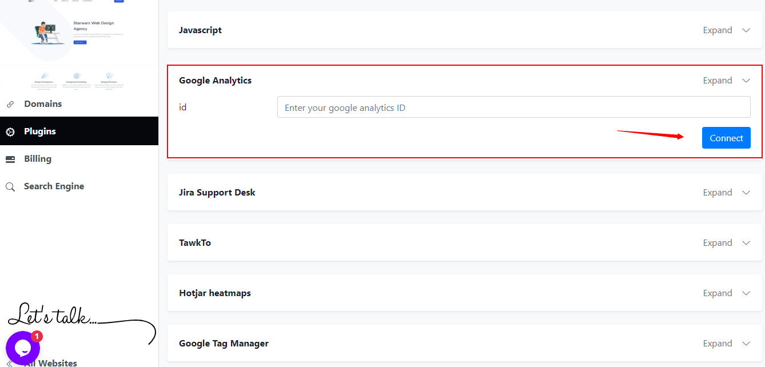Click the chat notification badge showing 1
This screenshot has height=367, width=765.
click(x=37, y=336)
